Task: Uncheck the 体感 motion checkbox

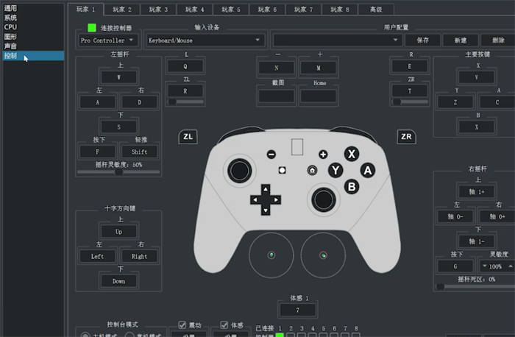Action: (x=224, y=324)
